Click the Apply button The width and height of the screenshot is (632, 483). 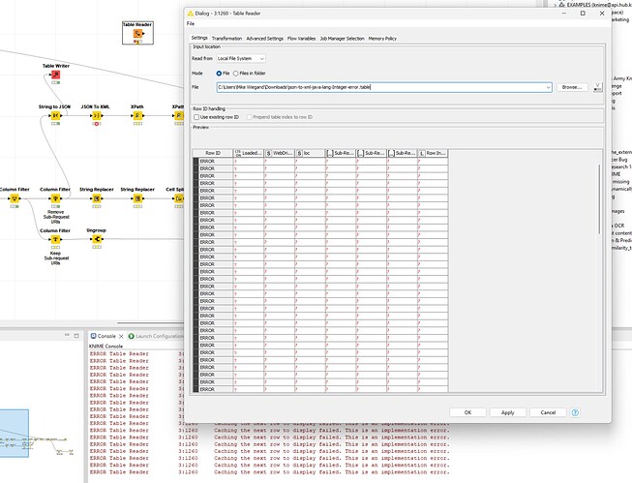click(507, 412)
